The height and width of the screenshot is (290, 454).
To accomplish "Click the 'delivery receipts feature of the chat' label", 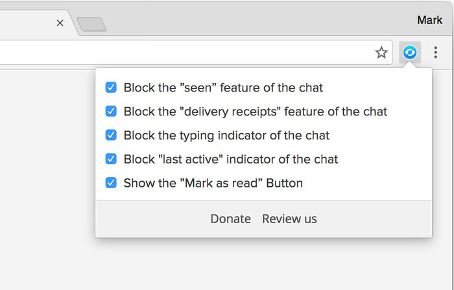I will tap(256, 112).
